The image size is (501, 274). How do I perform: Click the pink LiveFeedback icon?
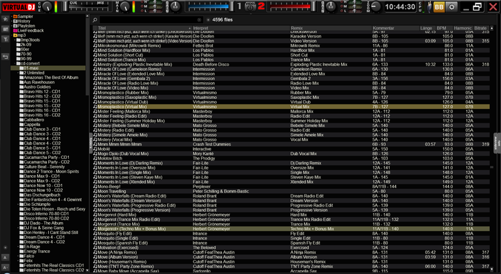point(15,30)
